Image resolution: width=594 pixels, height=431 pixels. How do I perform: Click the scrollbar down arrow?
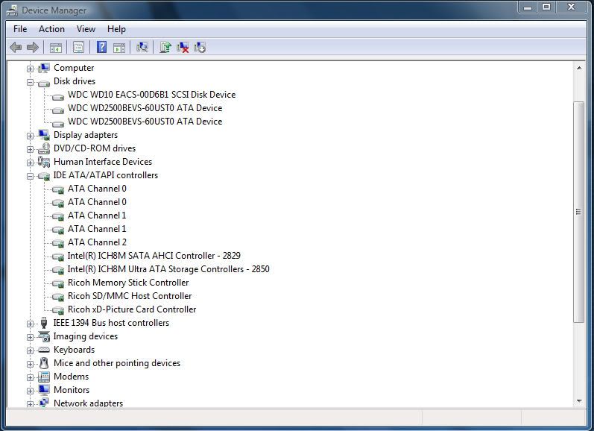coord(579,401)
